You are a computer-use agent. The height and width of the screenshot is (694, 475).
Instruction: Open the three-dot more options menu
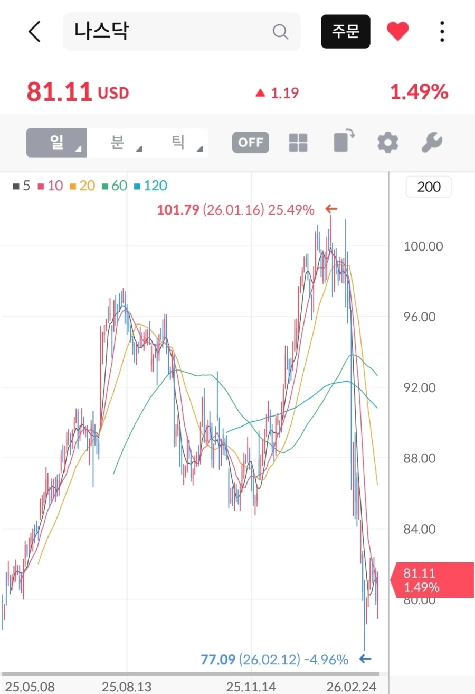click(x=442, y=32)
